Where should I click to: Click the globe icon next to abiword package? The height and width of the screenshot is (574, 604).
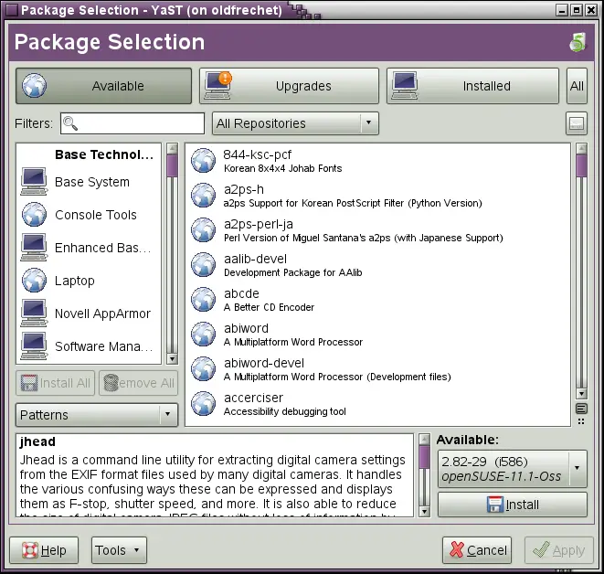coord(202,335)
